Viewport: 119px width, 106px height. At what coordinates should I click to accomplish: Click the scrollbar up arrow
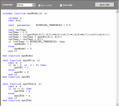pyautogui.click(x=117, y=11)
